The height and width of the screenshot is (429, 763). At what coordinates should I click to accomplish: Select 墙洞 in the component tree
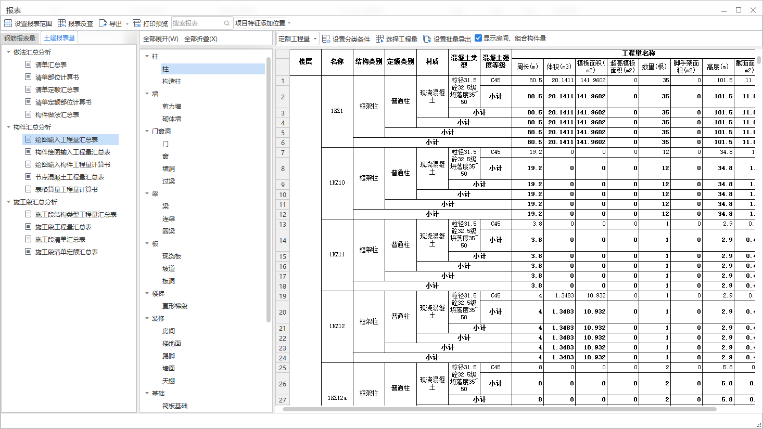click(169, 169)
